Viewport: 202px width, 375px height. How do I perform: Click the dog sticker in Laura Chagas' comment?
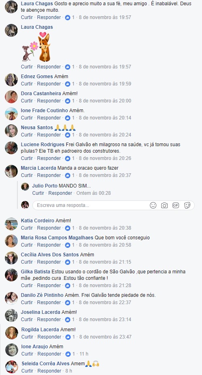point(36,47)
